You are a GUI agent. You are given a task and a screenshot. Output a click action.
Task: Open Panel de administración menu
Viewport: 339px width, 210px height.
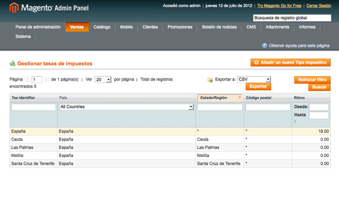38,27
